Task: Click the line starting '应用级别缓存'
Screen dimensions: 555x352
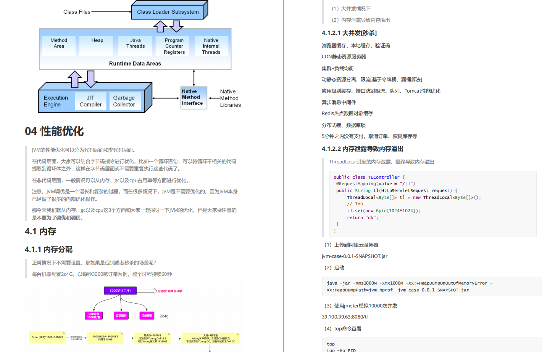Action: 381,91
